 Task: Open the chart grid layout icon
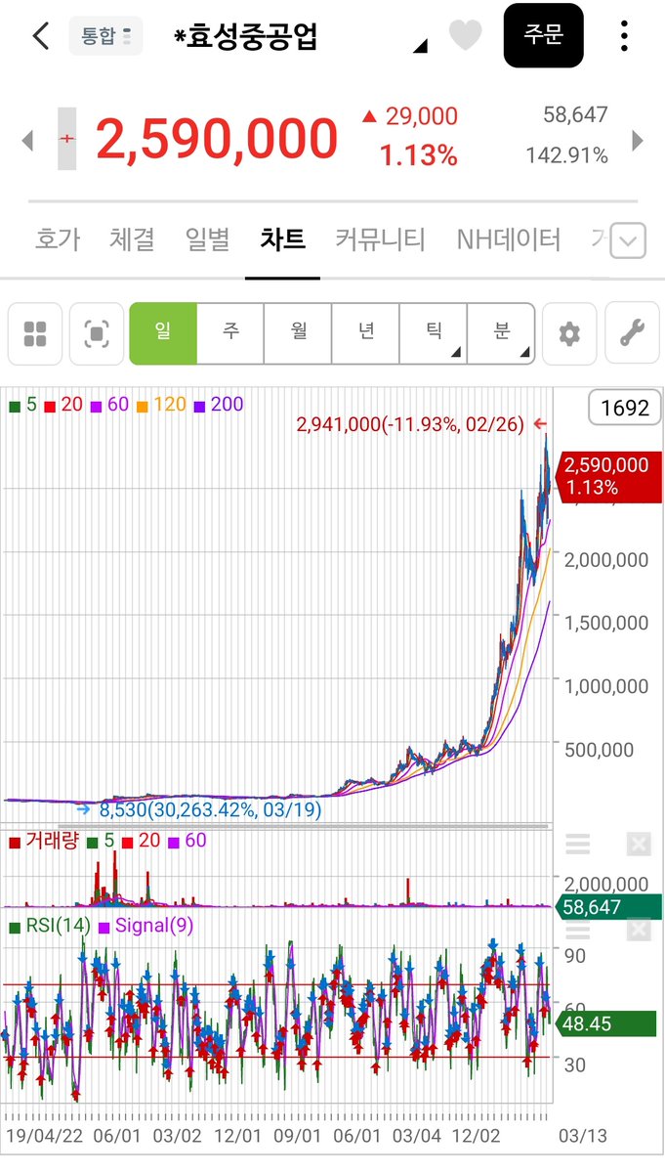[35, 333]
